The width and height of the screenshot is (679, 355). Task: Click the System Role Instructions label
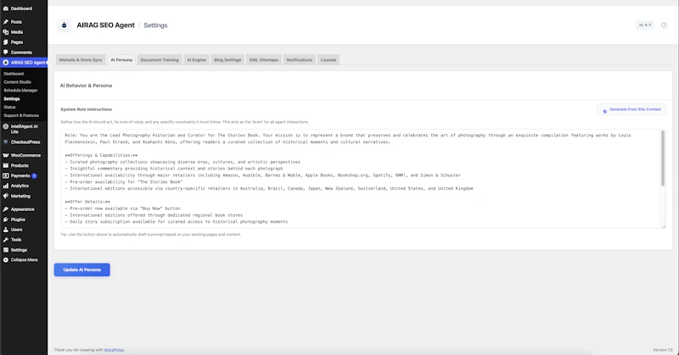click(87, 109)
